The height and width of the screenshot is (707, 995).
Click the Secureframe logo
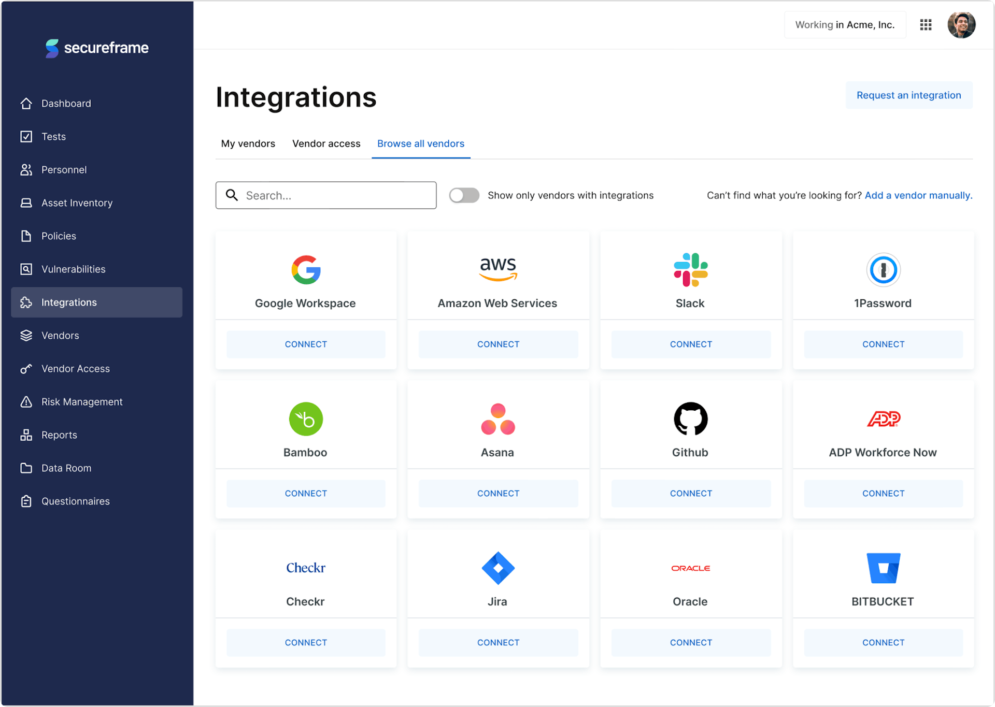pos(97,48)
